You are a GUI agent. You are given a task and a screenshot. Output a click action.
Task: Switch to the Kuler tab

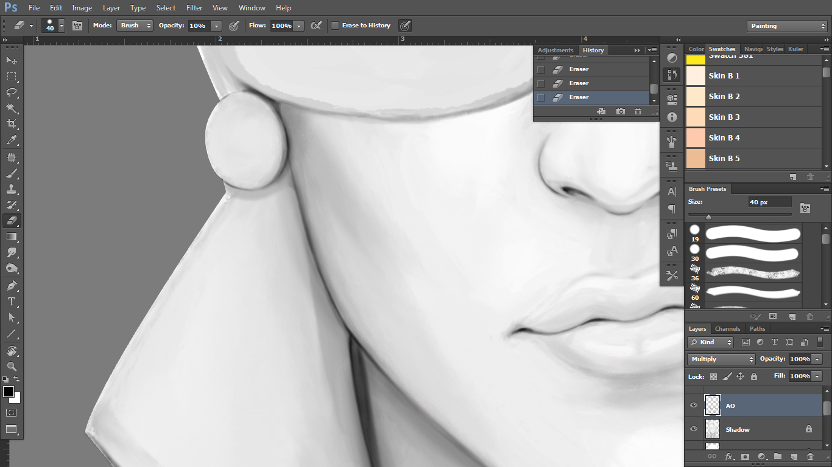(795, 49)
